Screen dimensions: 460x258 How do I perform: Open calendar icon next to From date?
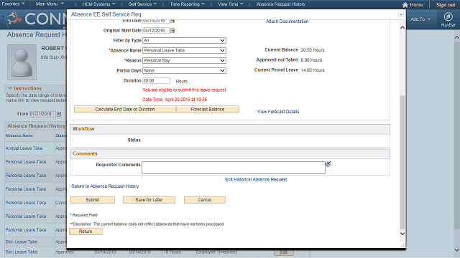[x=59, y=114]
